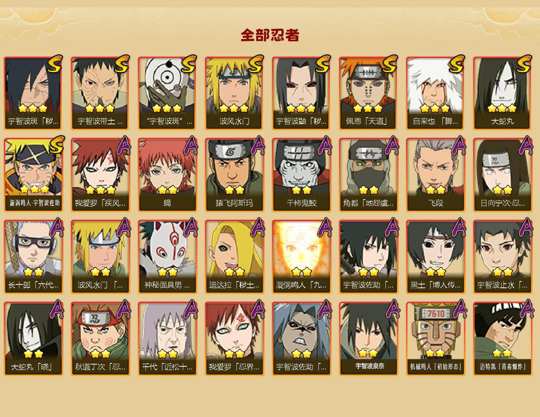
Task: Open the 大蛇丸 S-rank card
Action: (x=502, y=93)
